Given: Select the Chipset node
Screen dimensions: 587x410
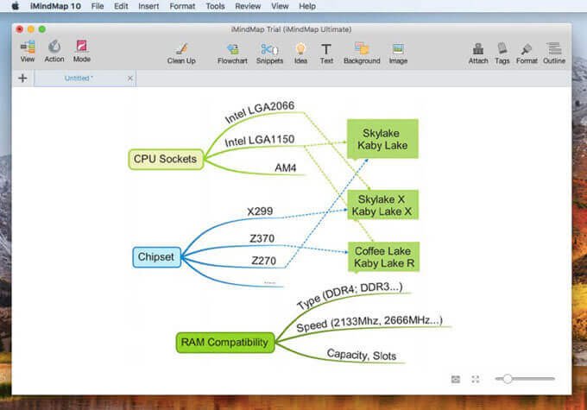Looking at the screenshot, I should 156,257.
